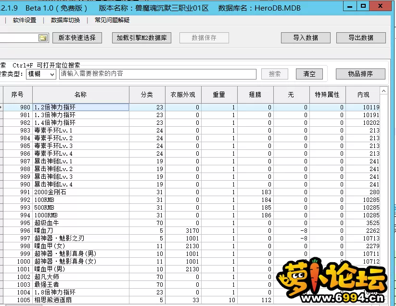Select the row 超级血牛
The width and height of the screenshot is (396, 306).
(x=191, y=223)
